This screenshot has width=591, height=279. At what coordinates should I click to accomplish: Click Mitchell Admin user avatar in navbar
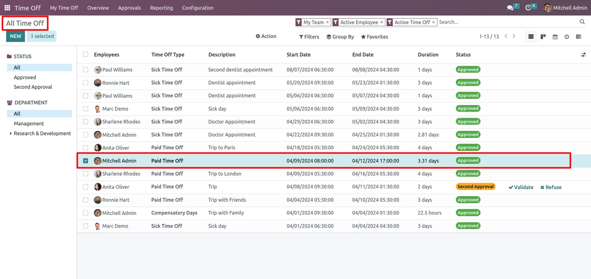coord(547,8)
